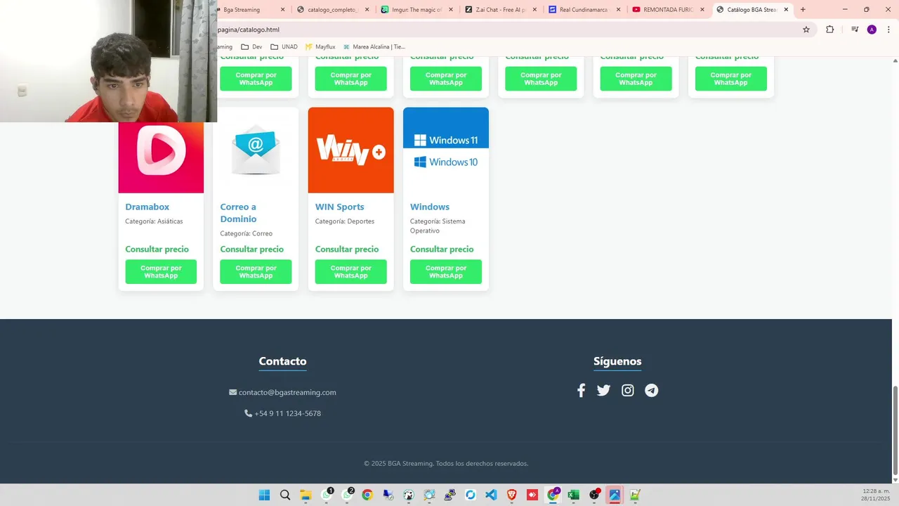The image size is (899, 506).
Task: Close the Imgur tab
Action: pyautogui.click(x=450, y=10)
